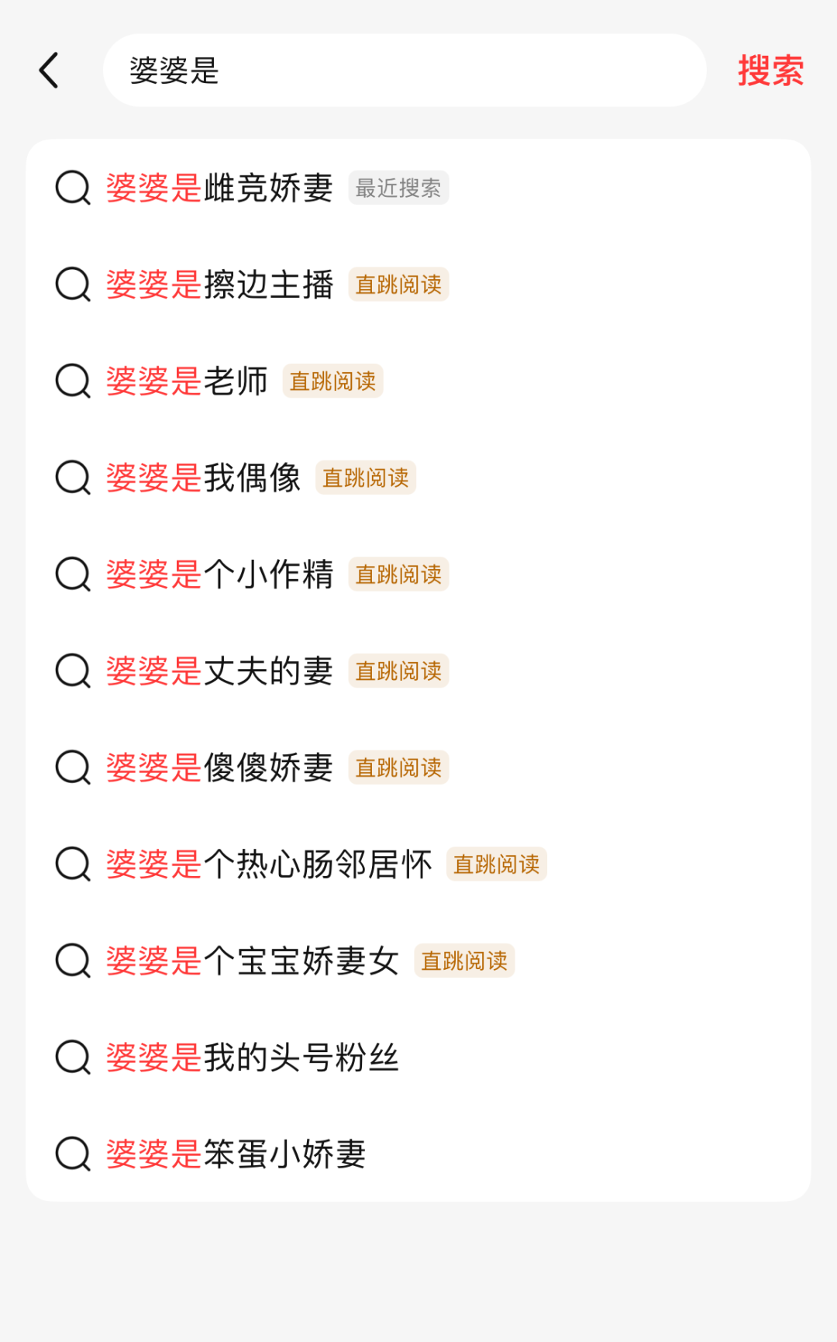
Task: Focus the search field containing 婆婆是
Action: coord(403,71)
